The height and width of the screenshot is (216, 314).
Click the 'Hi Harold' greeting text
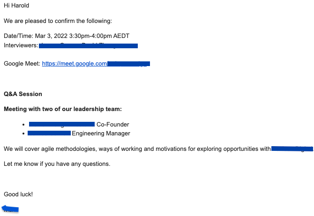click(x=16, y=6)
